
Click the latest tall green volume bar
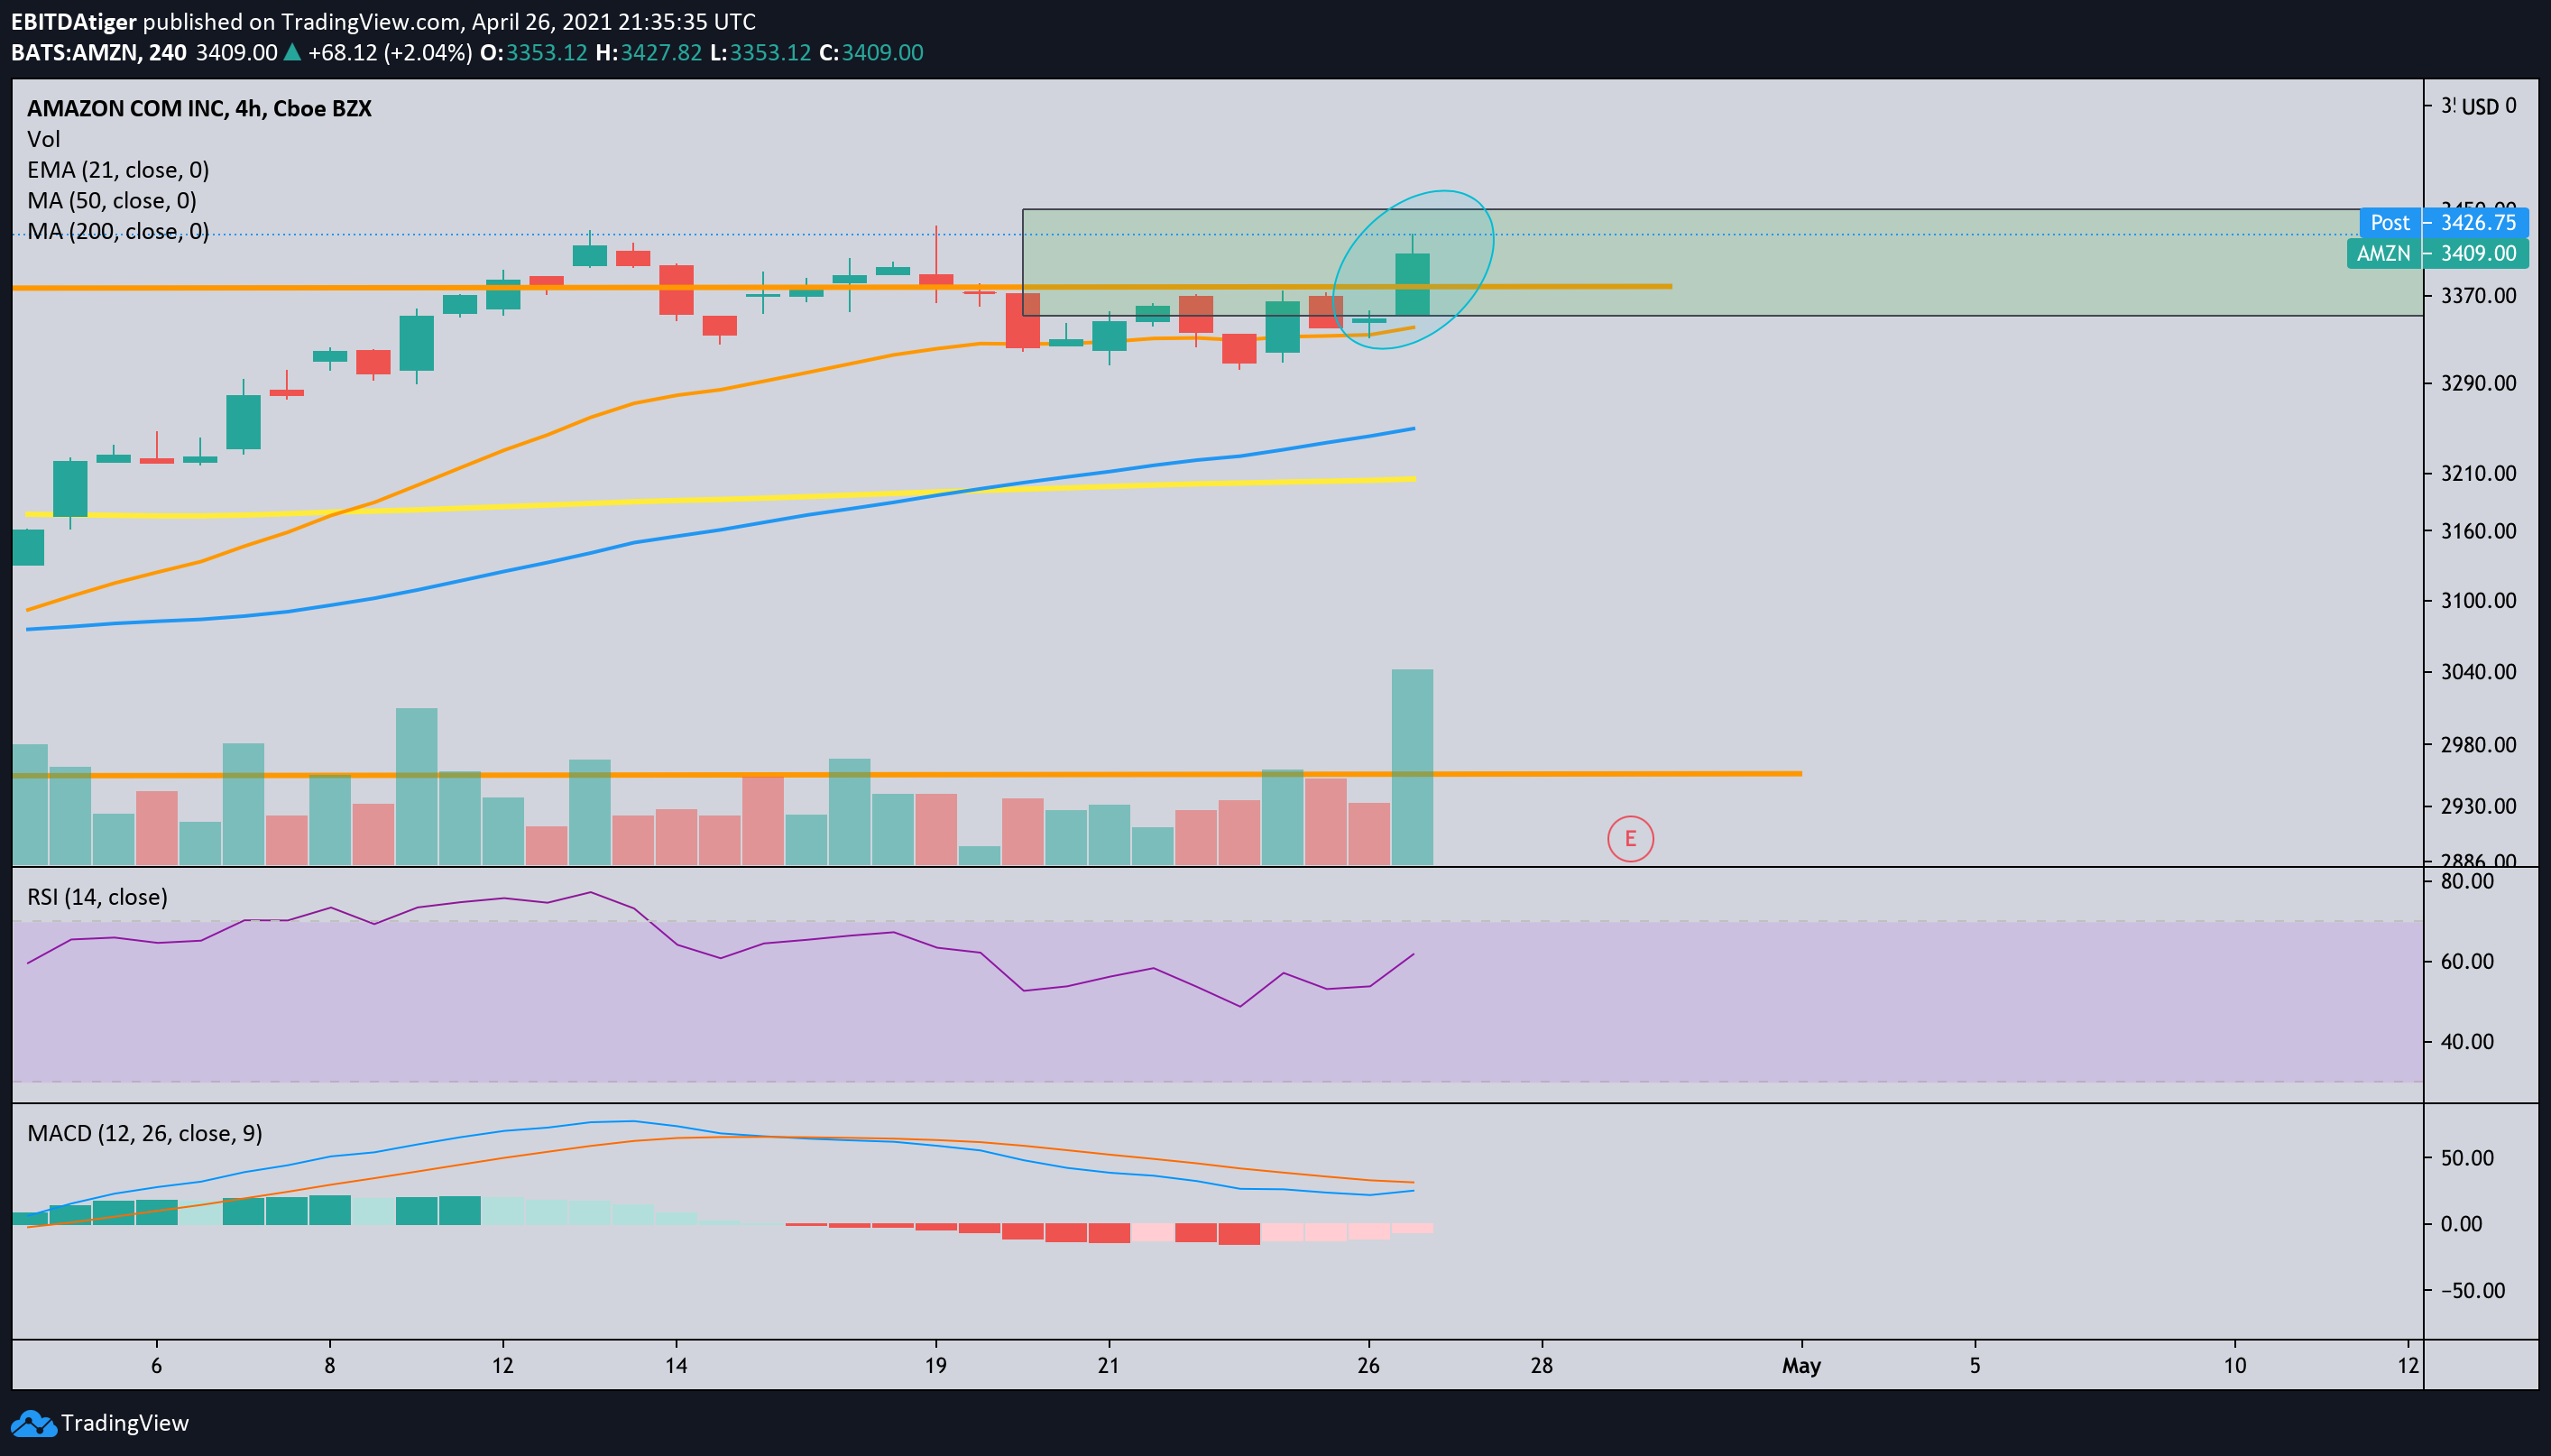point(1412,767)
